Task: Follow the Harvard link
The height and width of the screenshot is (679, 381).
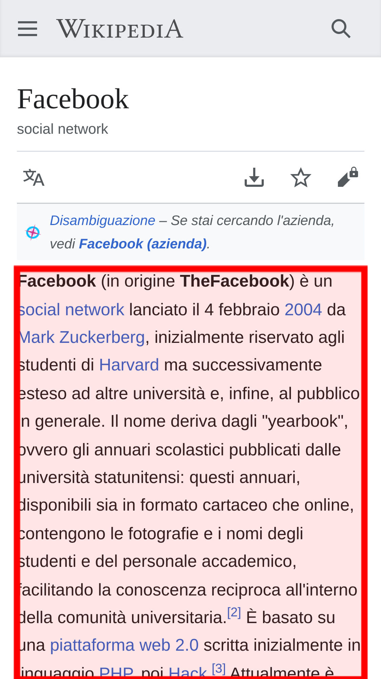Action: point(129,365)
